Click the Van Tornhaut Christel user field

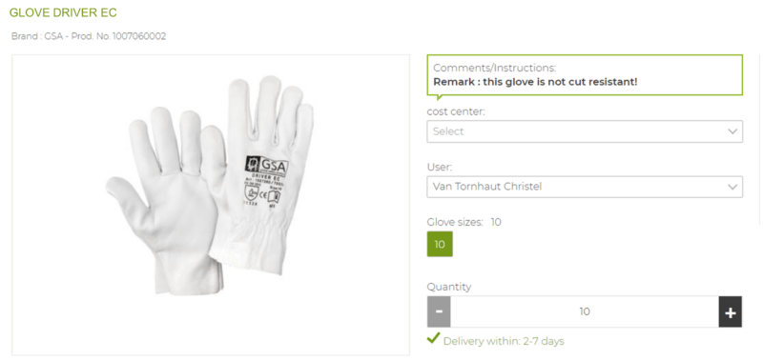coord(585,187)
